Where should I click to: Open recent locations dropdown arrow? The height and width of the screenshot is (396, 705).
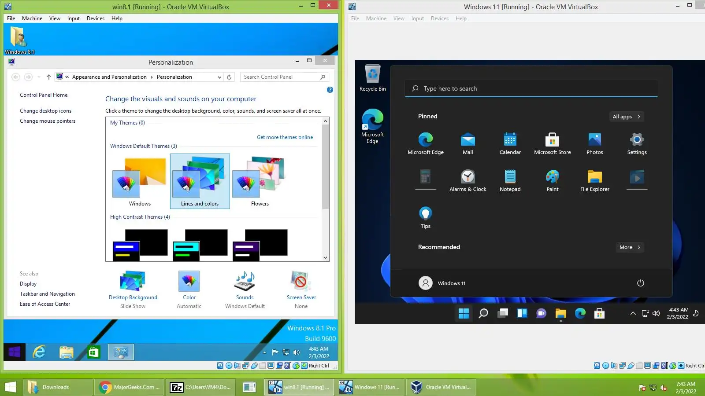tap(39, 77)
